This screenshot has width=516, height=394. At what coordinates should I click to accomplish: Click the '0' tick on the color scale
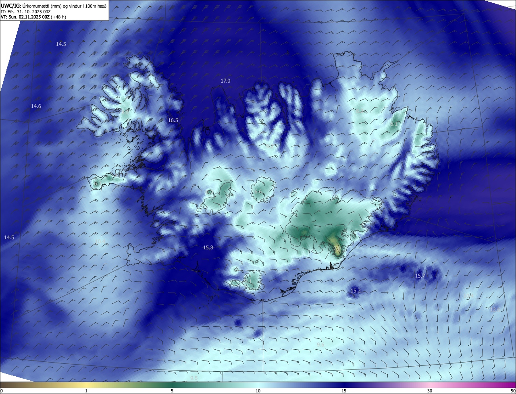2,391
